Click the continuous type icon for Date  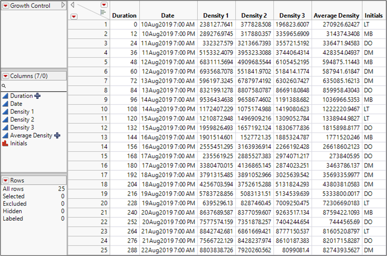[x=6, y=104]
